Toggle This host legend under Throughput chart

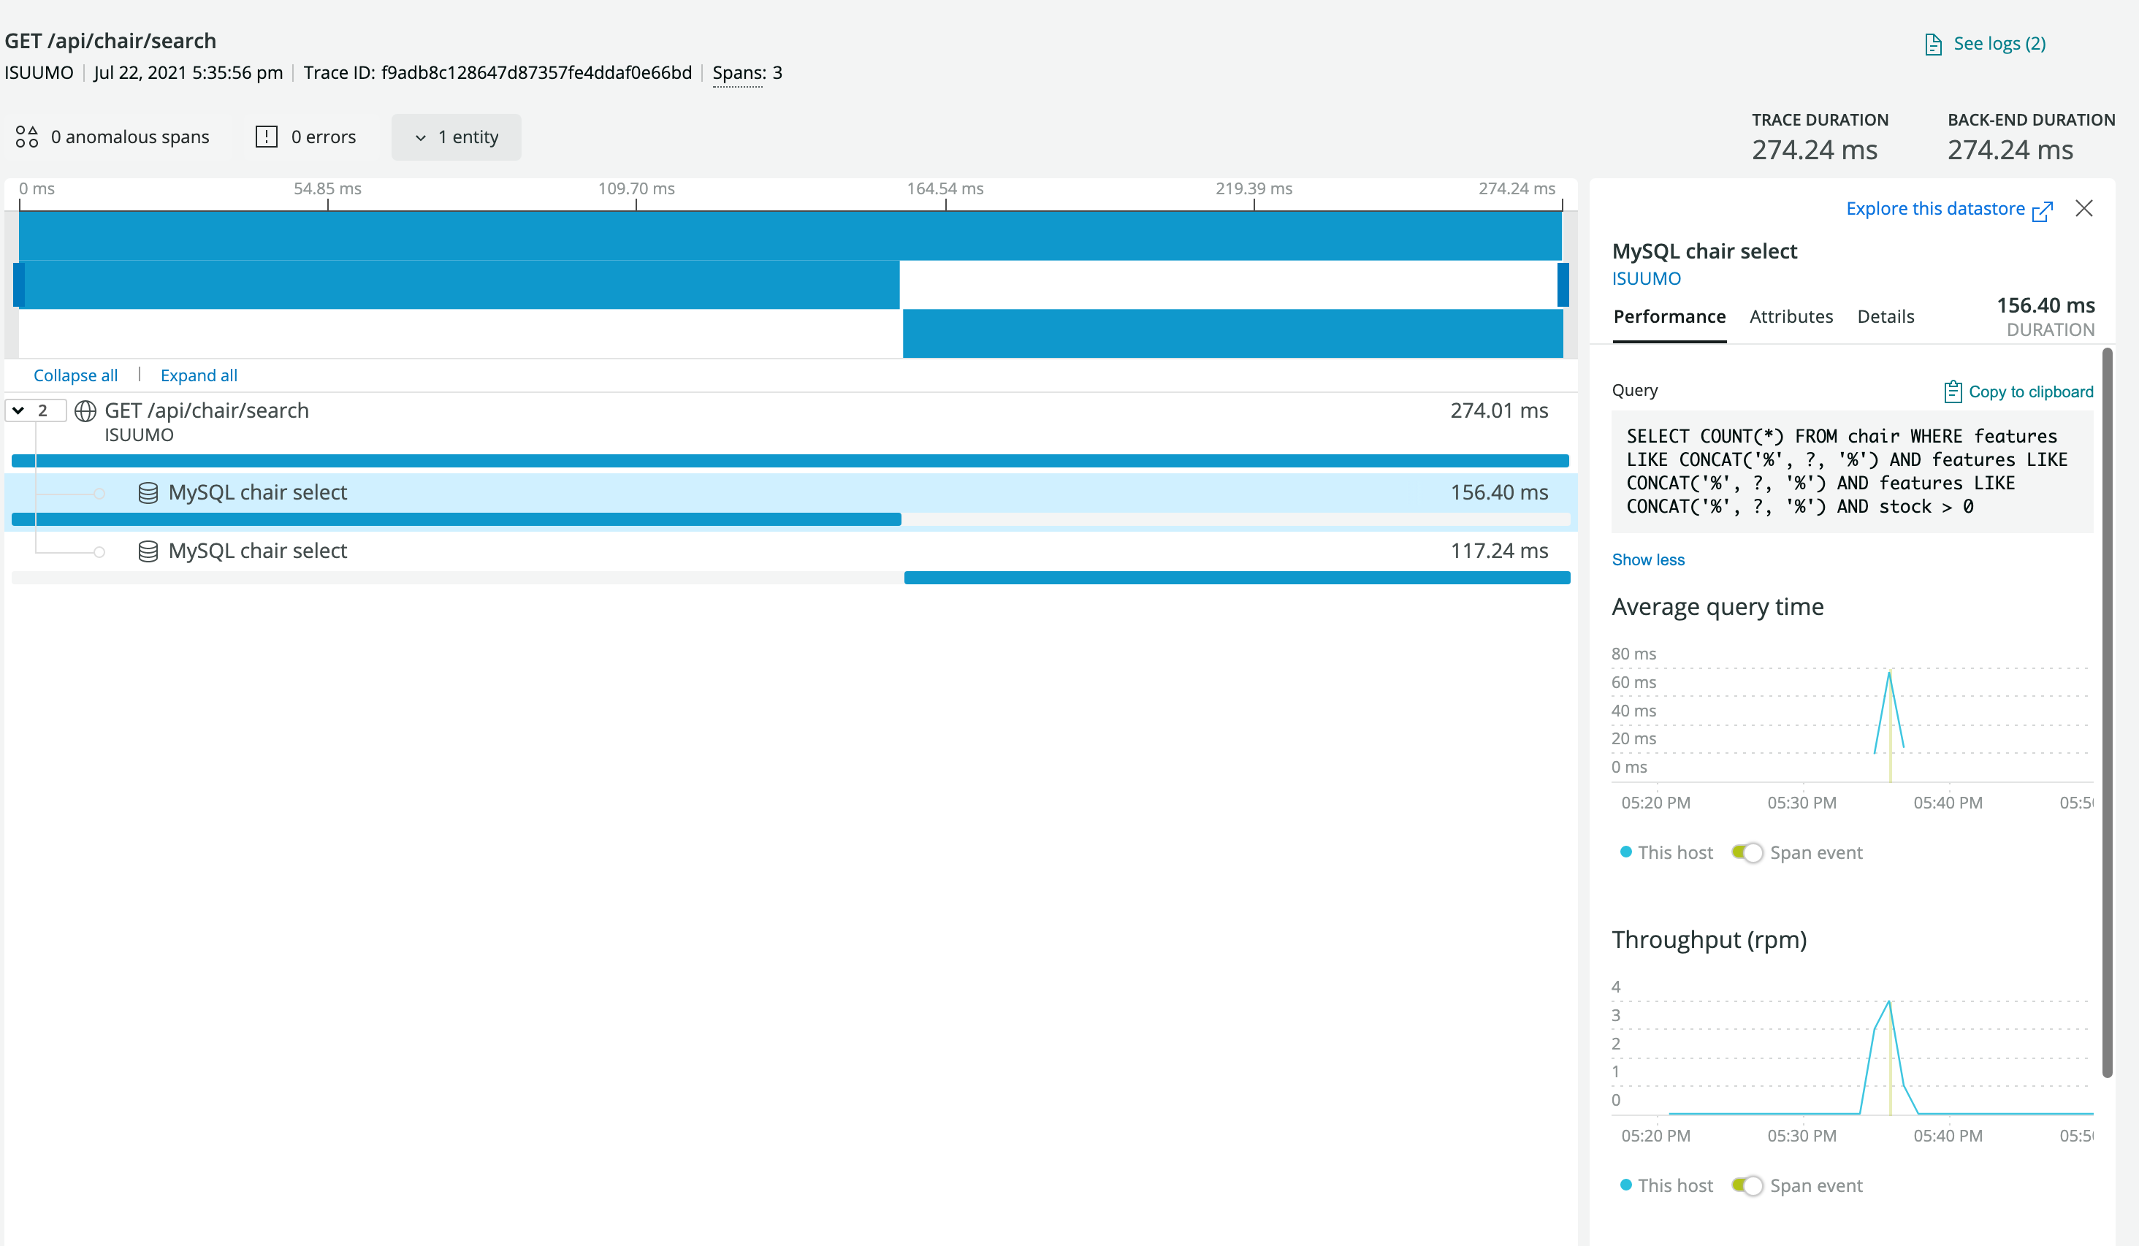point(1666,1185)
